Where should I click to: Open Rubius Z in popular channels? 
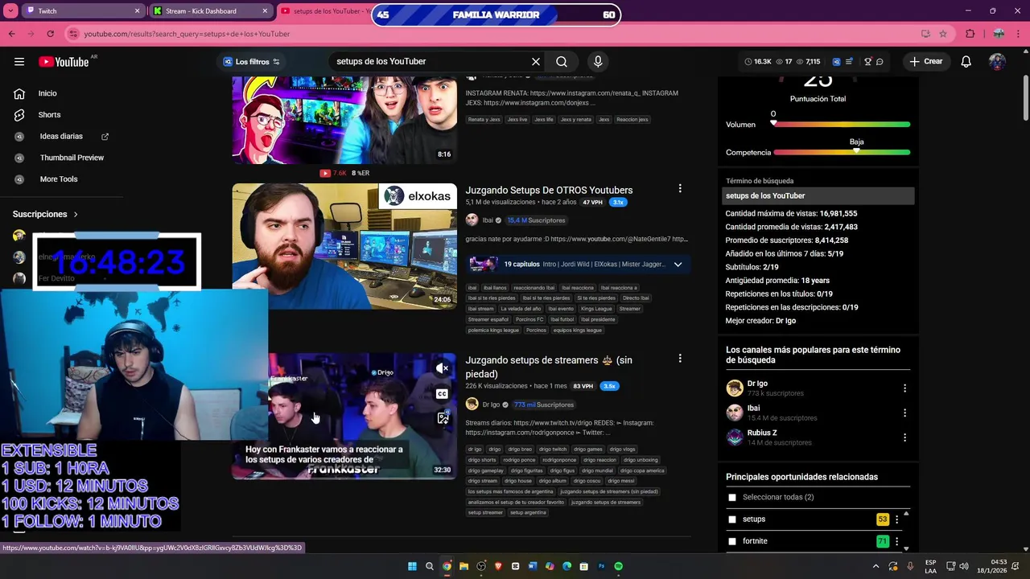pos(761,433)
